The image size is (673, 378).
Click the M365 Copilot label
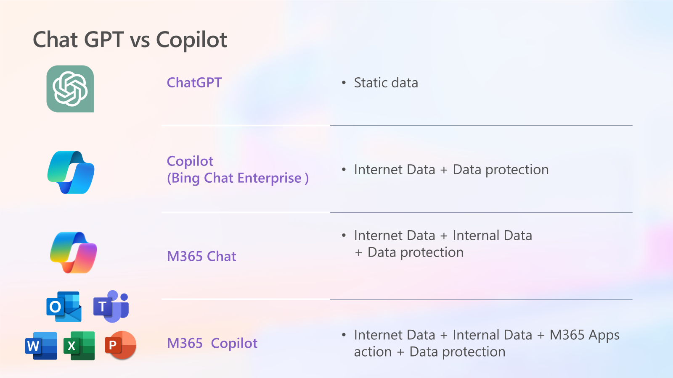[212, 343]
